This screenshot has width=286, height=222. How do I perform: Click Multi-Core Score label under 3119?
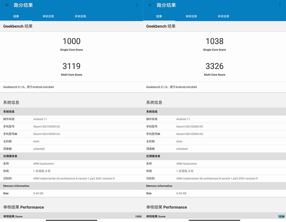pos(71,75)
